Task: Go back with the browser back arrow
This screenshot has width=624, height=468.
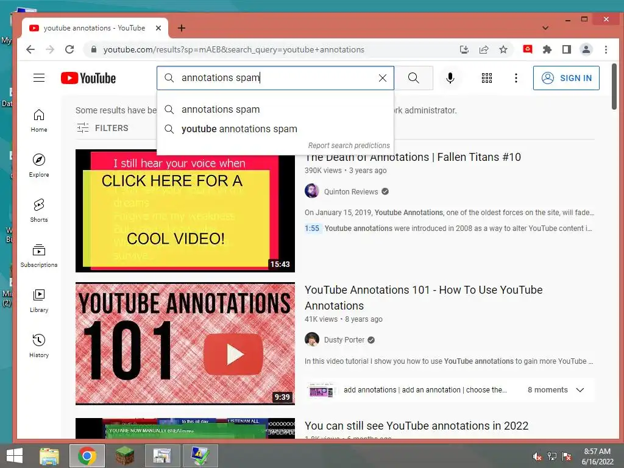Action: coord(30,49)
